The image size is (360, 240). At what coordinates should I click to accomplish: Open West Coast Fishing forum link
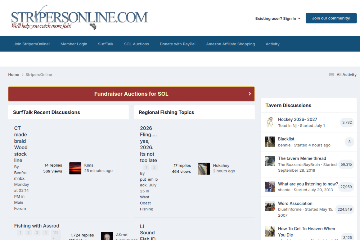coord(147,203)
